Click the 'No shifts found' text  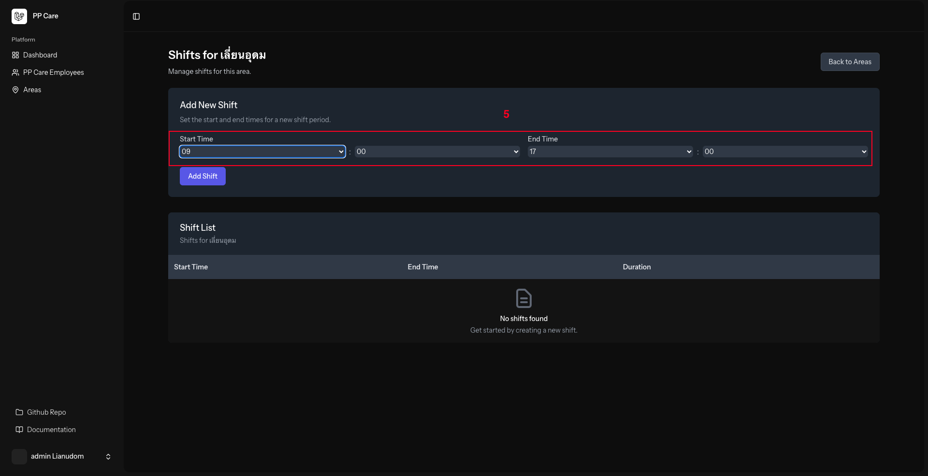click(x=524, y=319)
